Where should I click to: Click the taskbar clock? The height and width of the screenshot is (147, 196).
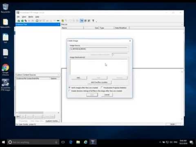[x=183, y=142]
